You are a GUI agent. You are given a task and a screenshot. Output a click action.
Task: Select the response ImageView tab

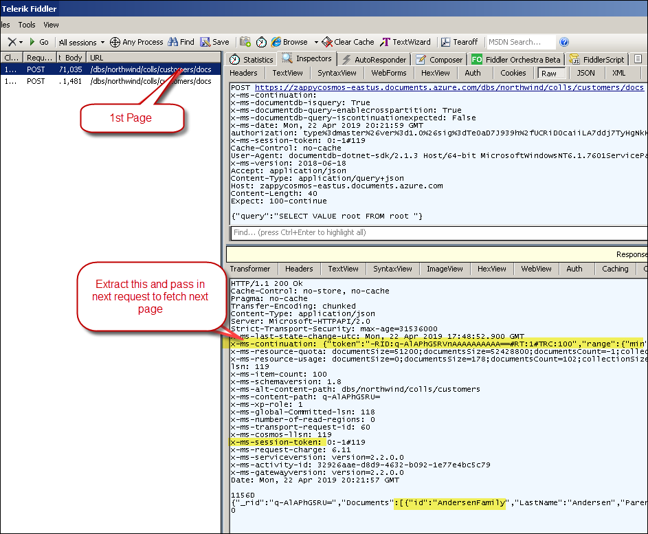[x=445, y=269]
